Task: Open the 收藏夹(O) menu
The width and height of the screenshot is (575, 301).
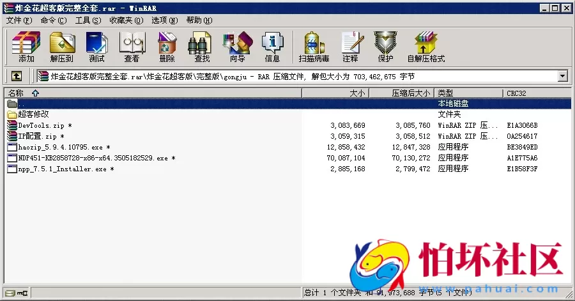Action: tap(126, 20)
